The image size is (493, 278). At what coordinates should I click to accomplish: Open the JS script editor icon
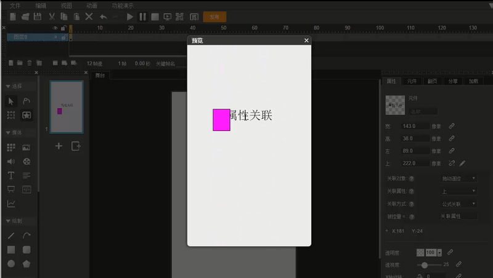[194, 17]
